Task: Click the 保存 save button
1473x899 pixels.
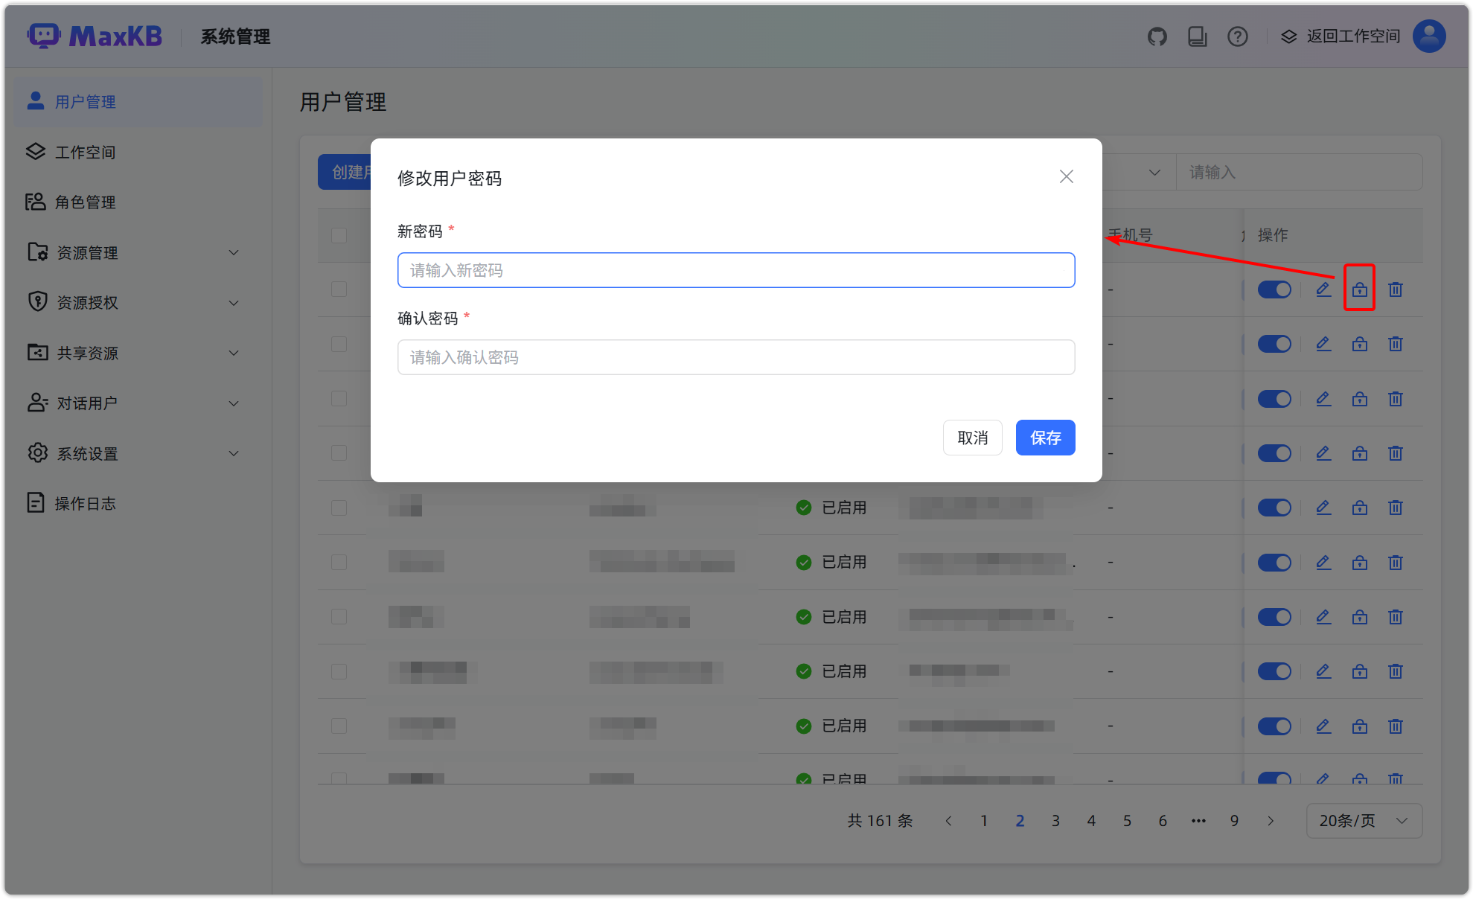Action: (x=1045, y=438)
